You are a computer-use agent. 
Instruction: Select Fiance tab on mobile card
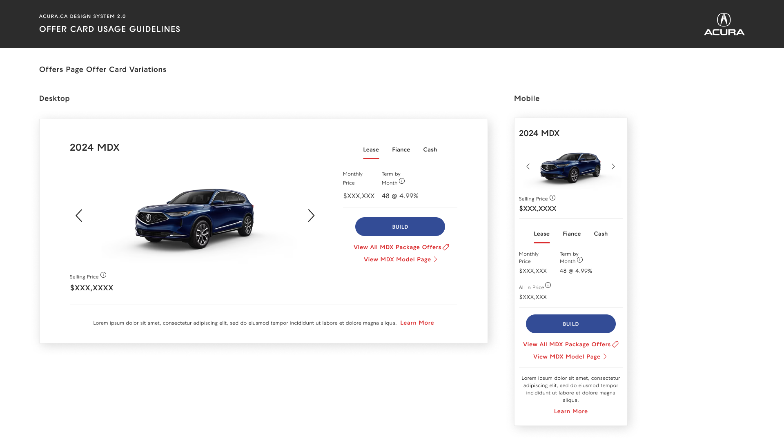[x=572, y=234]
